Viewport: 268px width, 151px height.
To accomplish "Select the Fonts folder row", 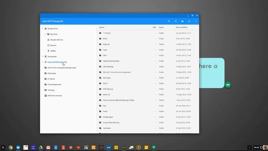I will pos(148,111).
